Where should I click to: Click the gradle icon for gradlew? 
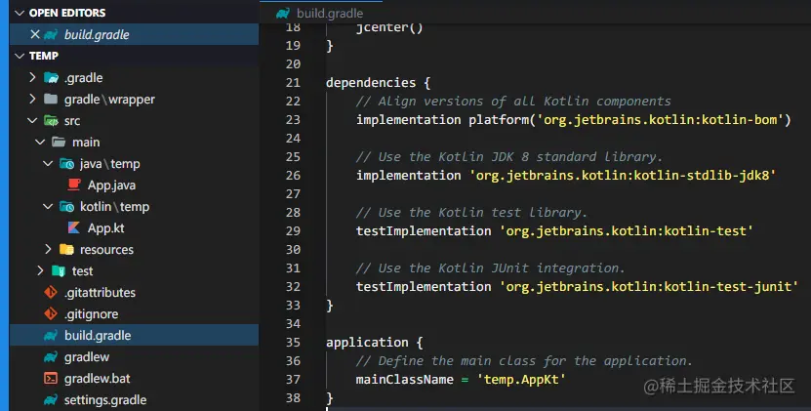click(x=51, y=356)
